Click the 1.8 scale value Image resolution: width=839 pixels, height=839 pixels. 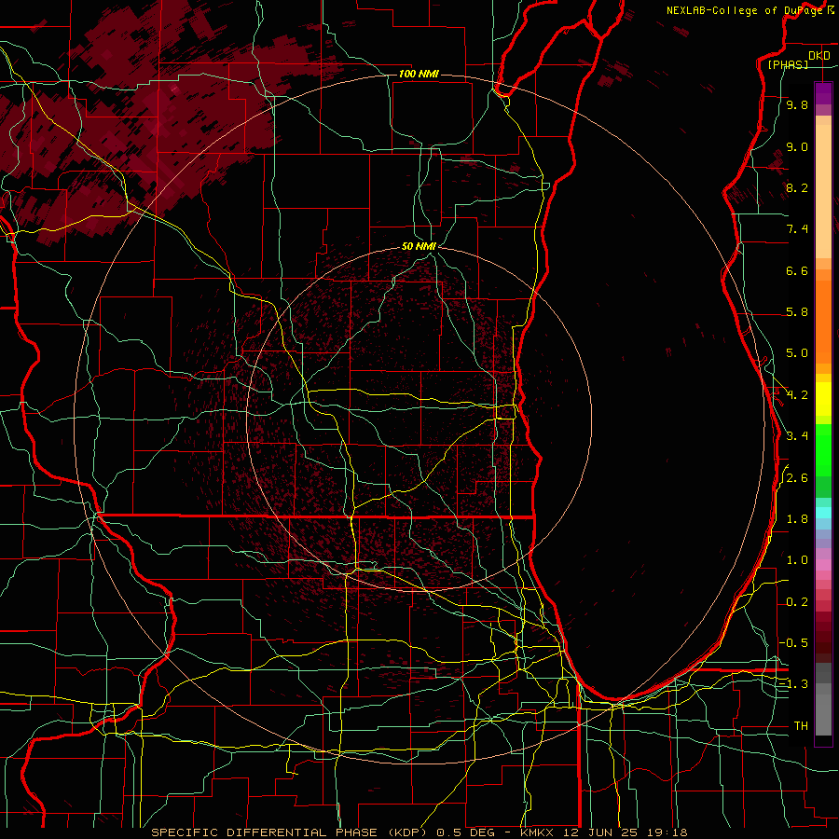click(797, 519)
